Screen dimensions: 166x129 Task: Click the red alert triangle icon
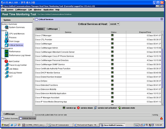tap(161, 118)
